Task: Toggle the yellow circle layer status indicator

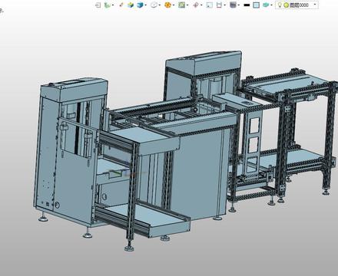Action: tap(287, 5)
